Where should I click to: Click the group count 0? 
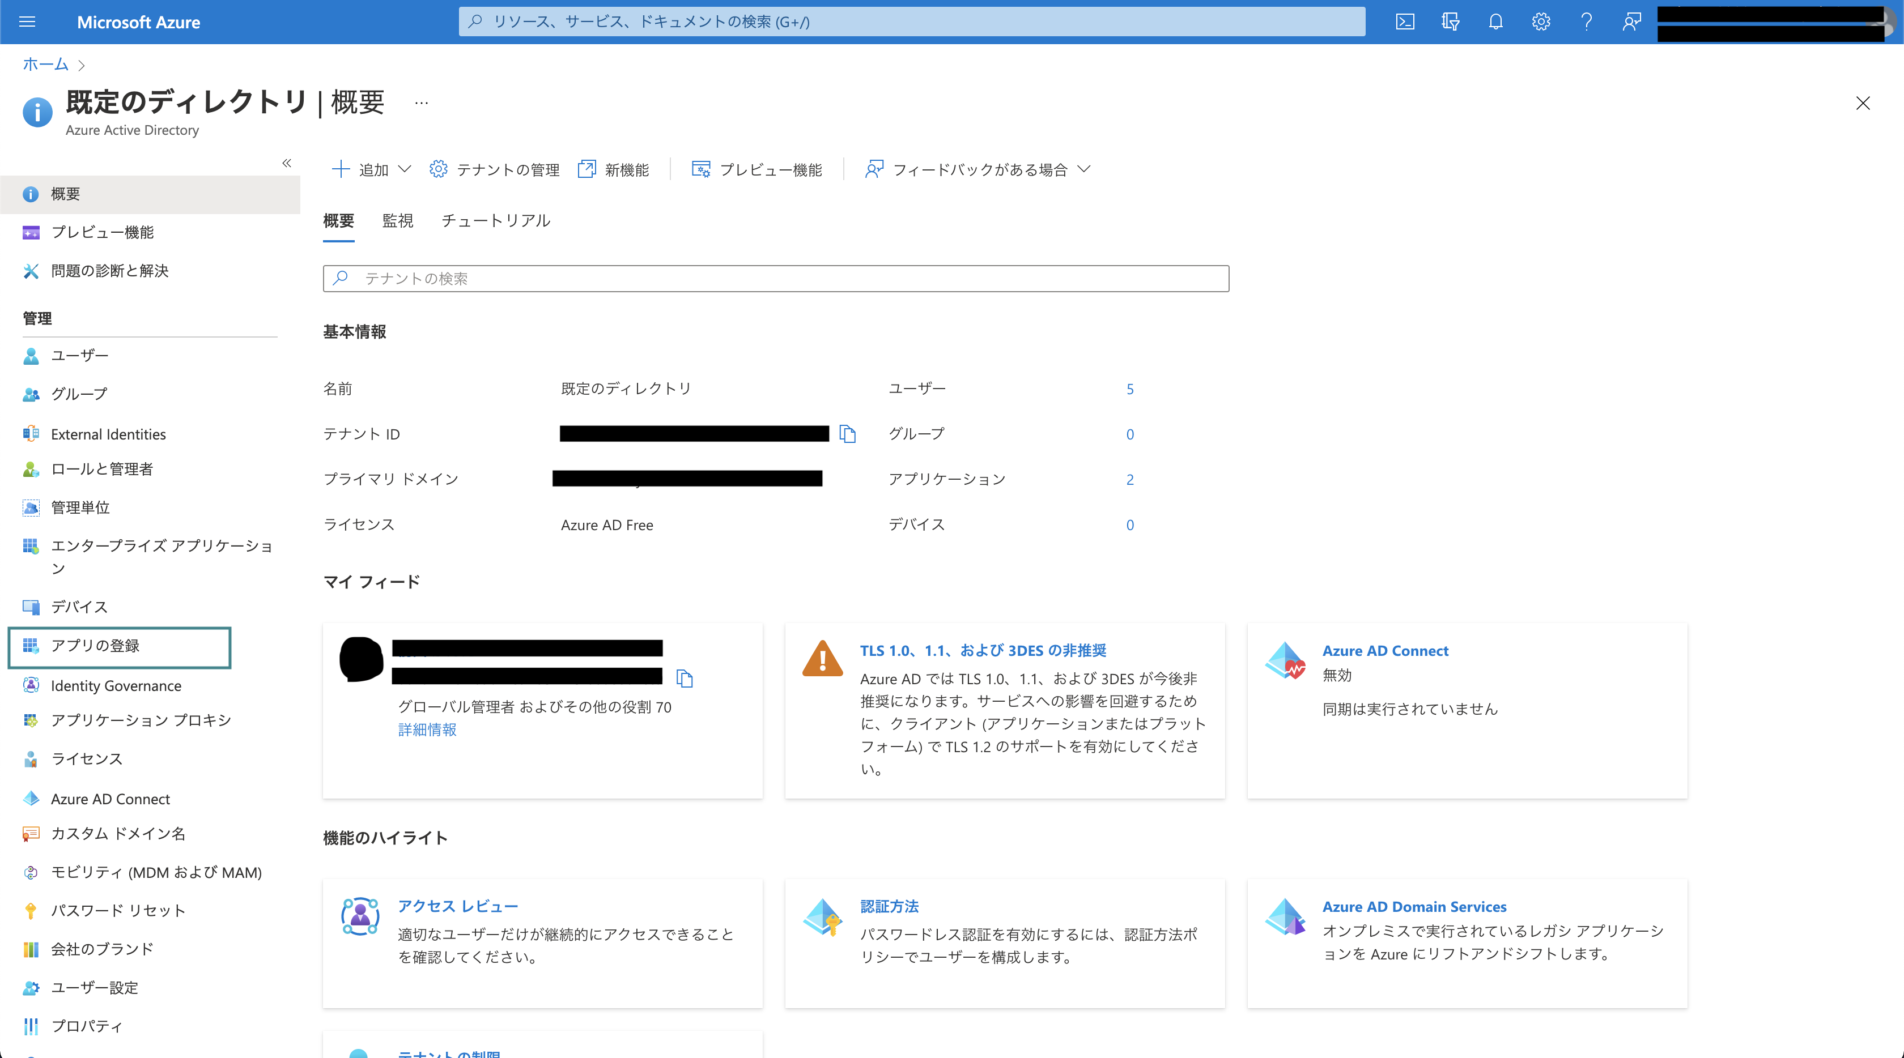point(1129,435)
